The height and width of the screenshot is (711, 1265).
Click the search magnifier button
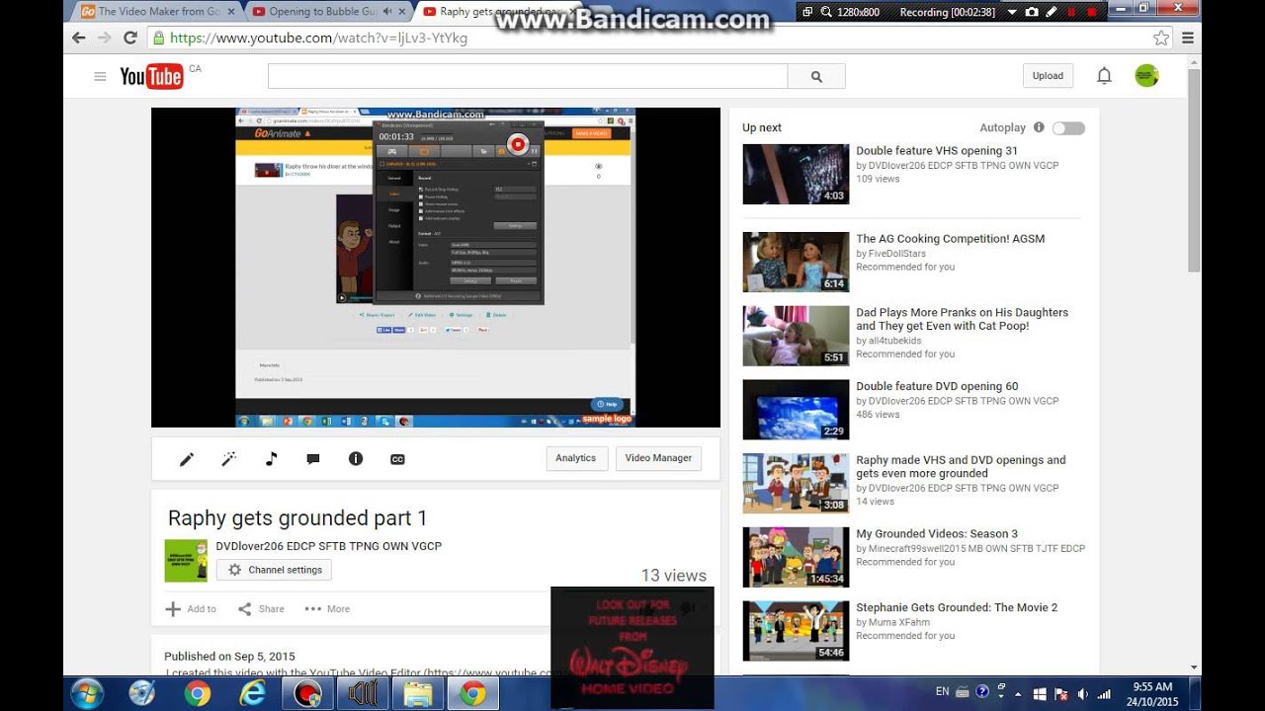coord(816,76)
